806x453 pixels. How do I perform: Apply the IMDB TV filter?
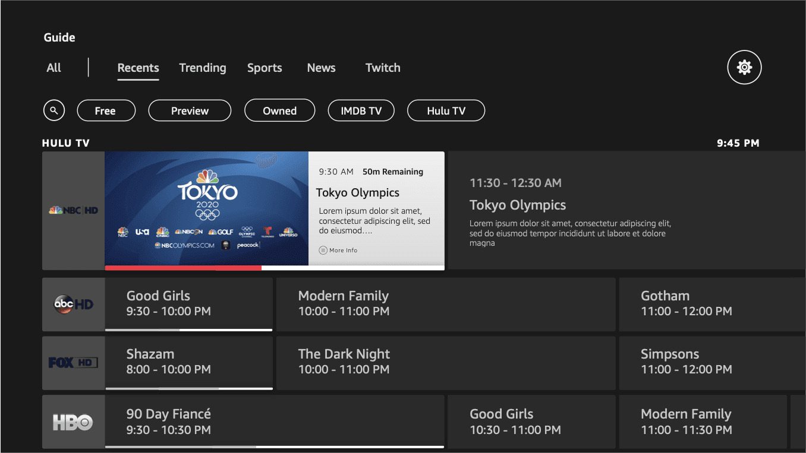coord(361,110)
